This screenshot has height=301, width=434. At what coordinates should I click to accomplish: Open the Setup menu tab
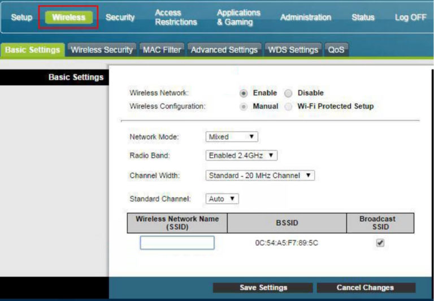point(21,17)
